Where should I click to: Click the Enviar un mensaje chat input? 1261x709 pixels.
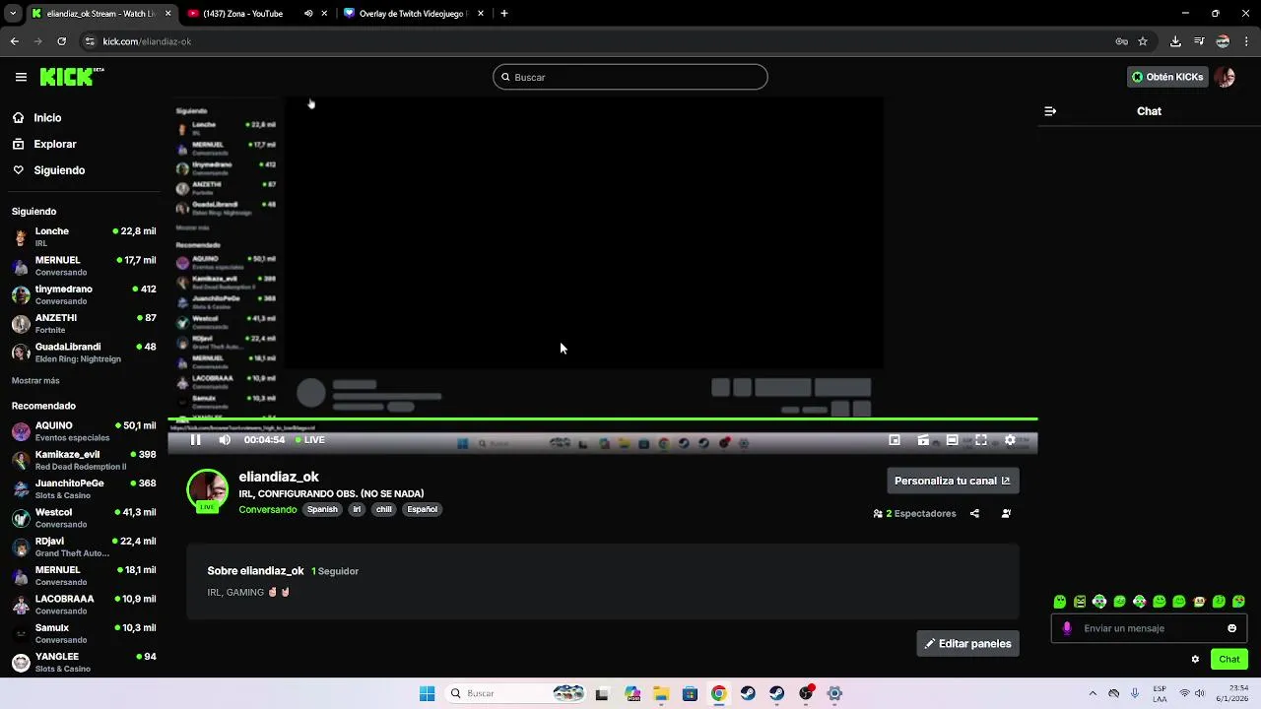[x=1149, y=628]
